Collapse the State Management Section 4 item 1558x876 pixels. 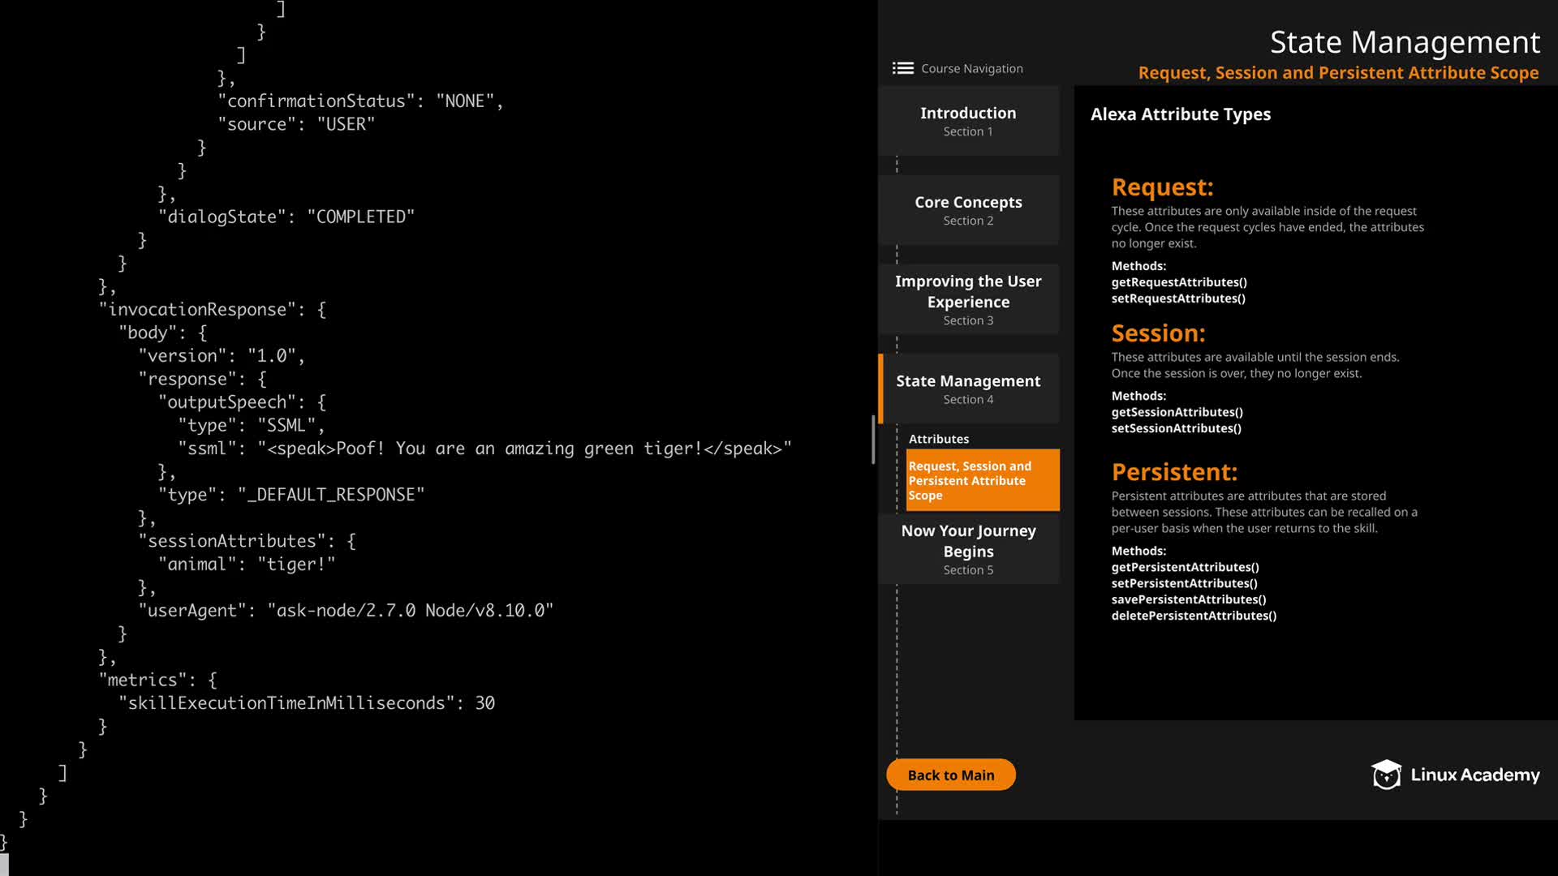click(x=968, y=389)
